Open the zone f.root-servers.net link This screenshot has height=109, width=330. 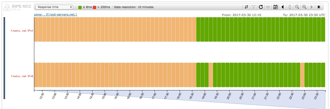point(55,14)
